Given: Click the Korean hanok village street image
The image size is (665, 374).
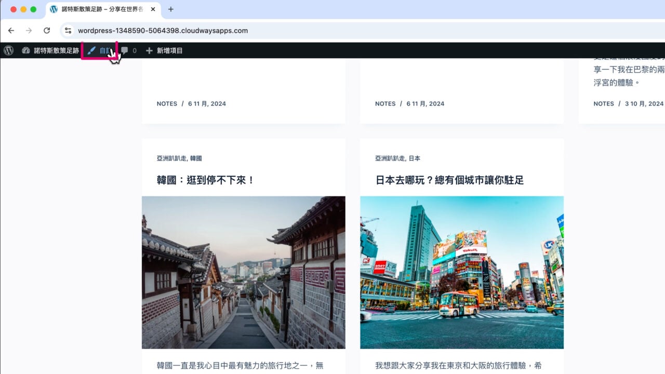Looking at the screenshot, I should [243, 272].
